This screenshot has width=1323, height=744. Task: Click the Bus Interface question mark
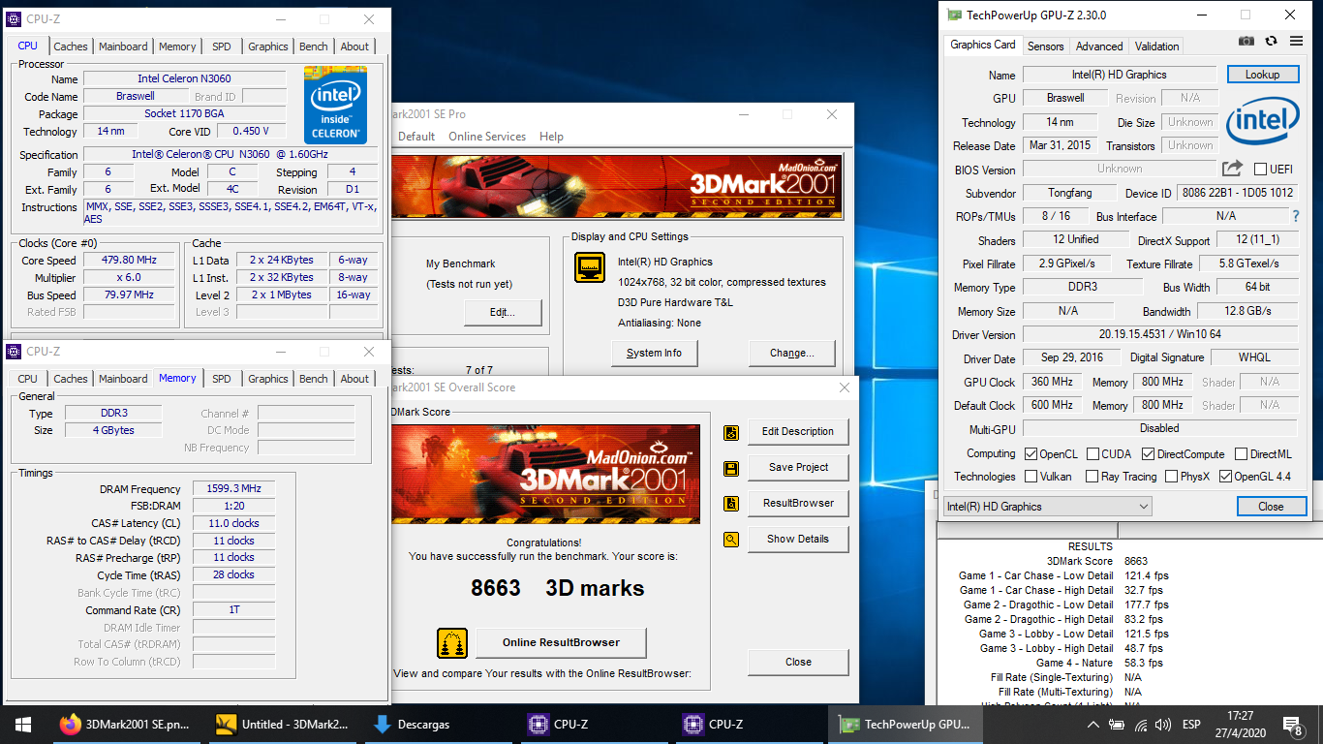tap(1296, 216)
